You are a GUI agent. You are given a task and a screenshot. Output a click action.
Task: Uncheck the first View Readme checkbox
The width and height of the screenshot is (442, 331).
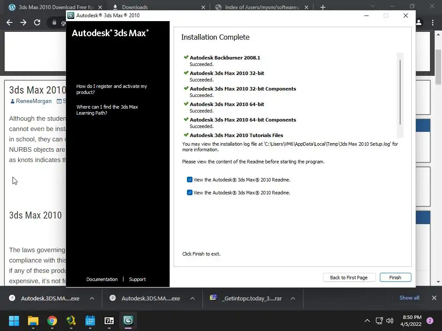tap(189, 180)
